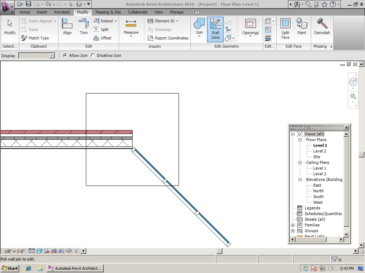Expand the Groups tree node
Viewport: 365px width, 273px height.
293,231
